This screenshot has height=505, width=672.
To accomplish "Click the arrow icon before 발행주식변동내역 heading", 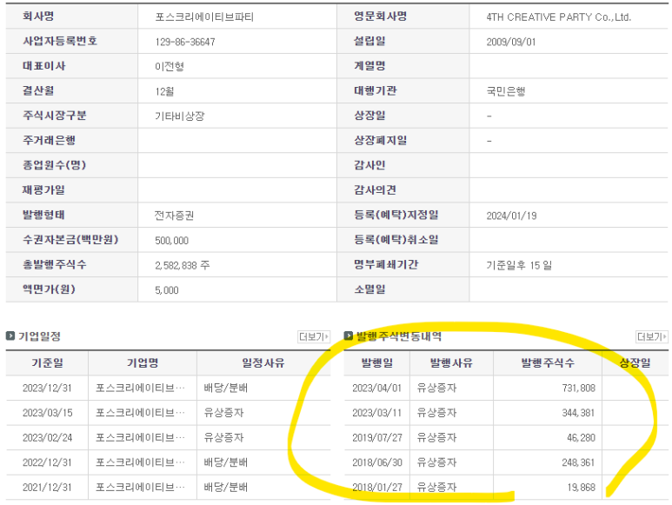I will tap(349, 336).
